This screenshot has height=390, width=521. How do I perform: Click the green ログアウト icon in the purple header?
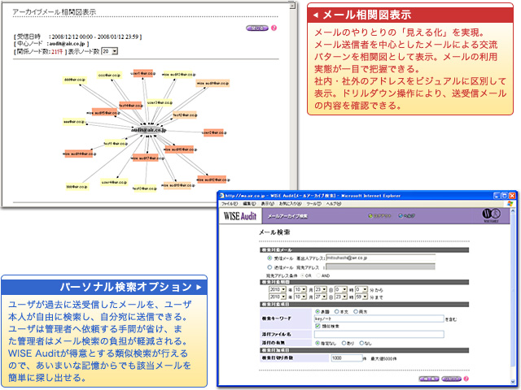pyautogui.click(x=370, y=216)
